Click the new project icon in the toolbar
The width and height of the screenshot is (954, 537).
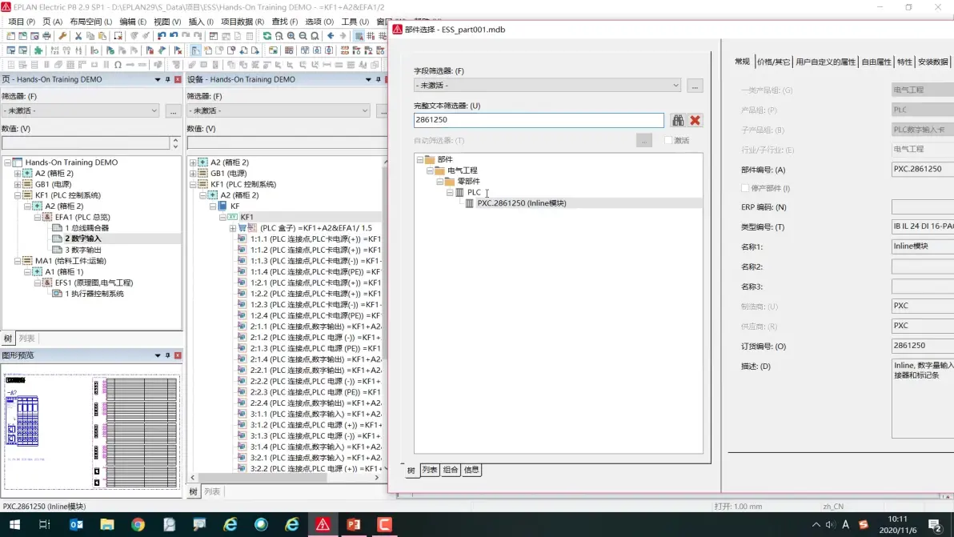[x=11, y=36]
